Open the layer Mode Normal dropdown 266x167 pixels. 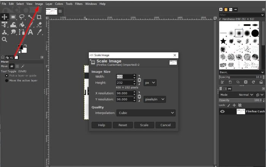click(246, 95)
